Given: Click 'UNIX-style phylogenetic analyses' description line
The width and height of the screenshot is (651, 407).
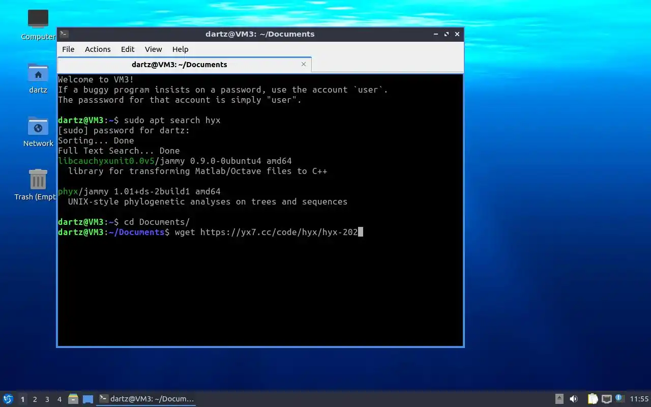Looking at the screenshot, I should pos(208,201).
